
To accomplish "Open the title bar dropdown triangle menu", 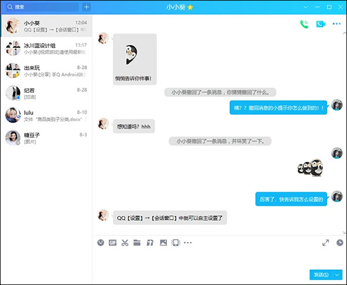I will pos(306,7).
